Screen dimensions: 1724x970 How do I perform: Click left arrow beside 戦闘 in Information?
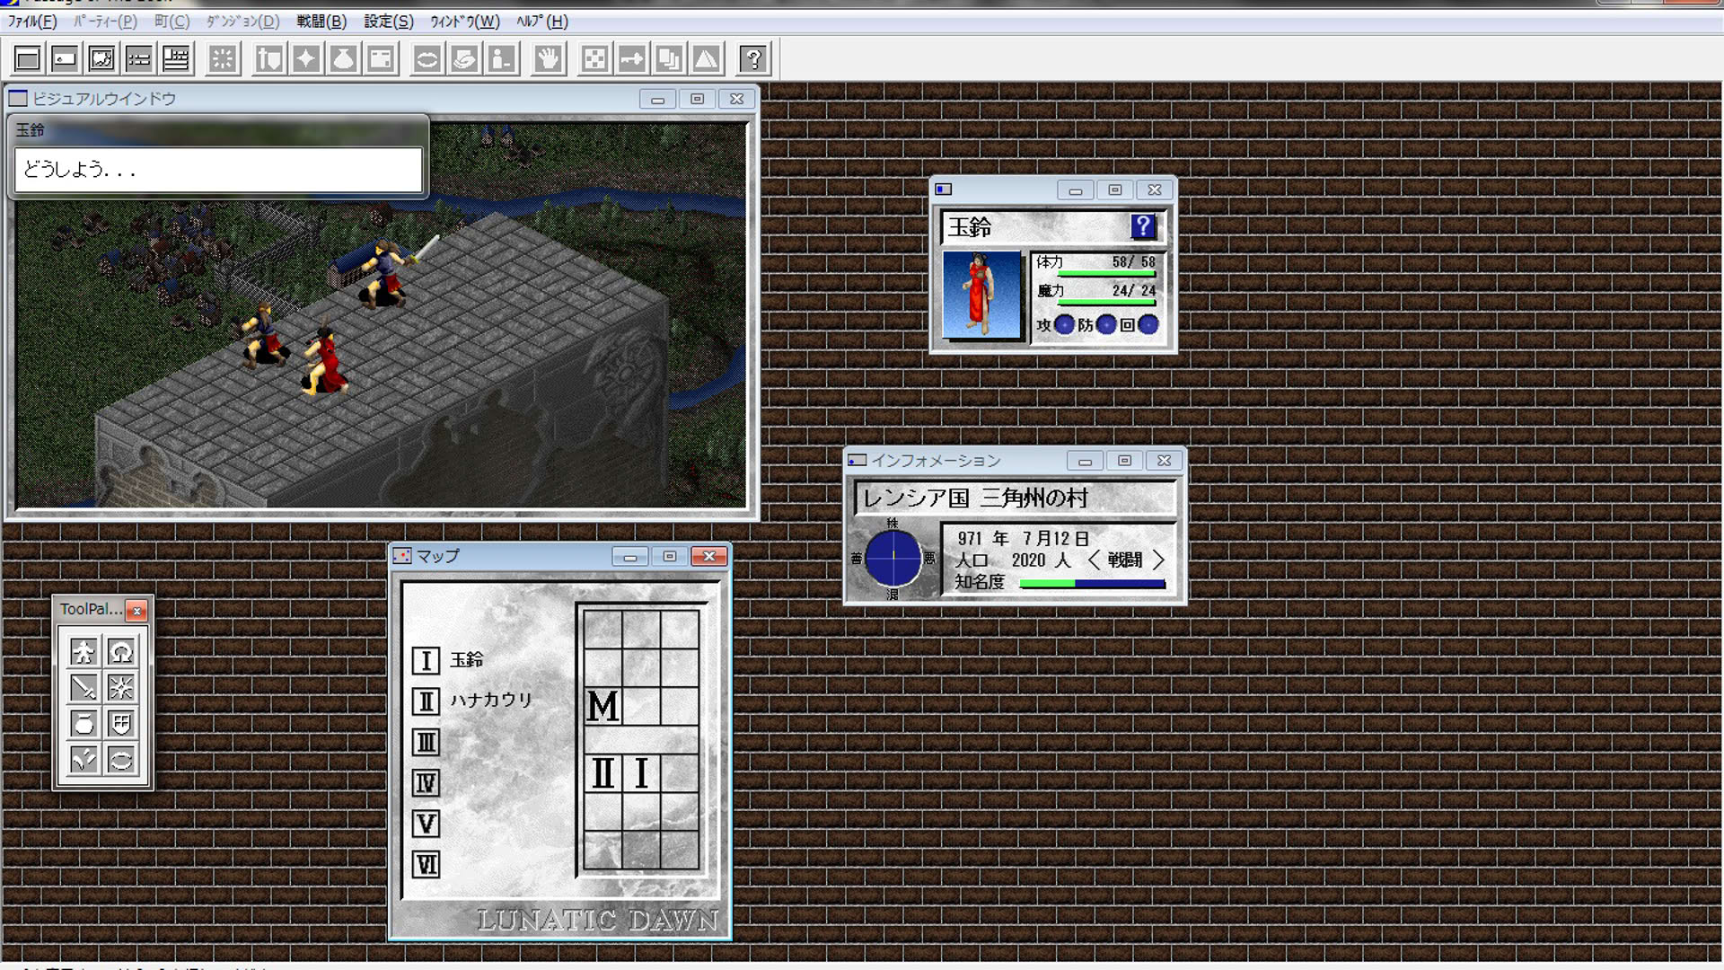point(1094,560)
